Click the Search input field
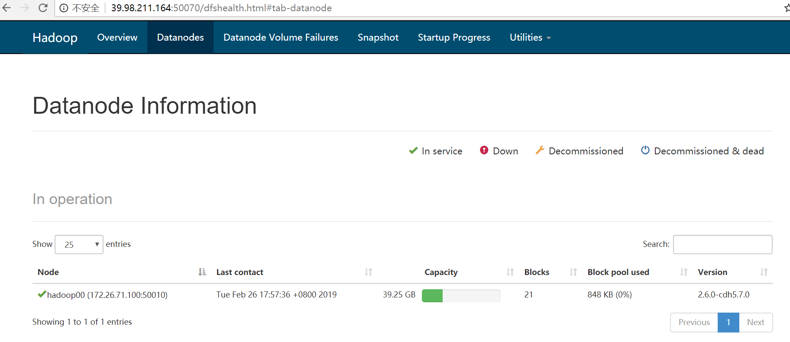Image resolution: width=790 pixels, height=342 pixels. coord(722,245)
